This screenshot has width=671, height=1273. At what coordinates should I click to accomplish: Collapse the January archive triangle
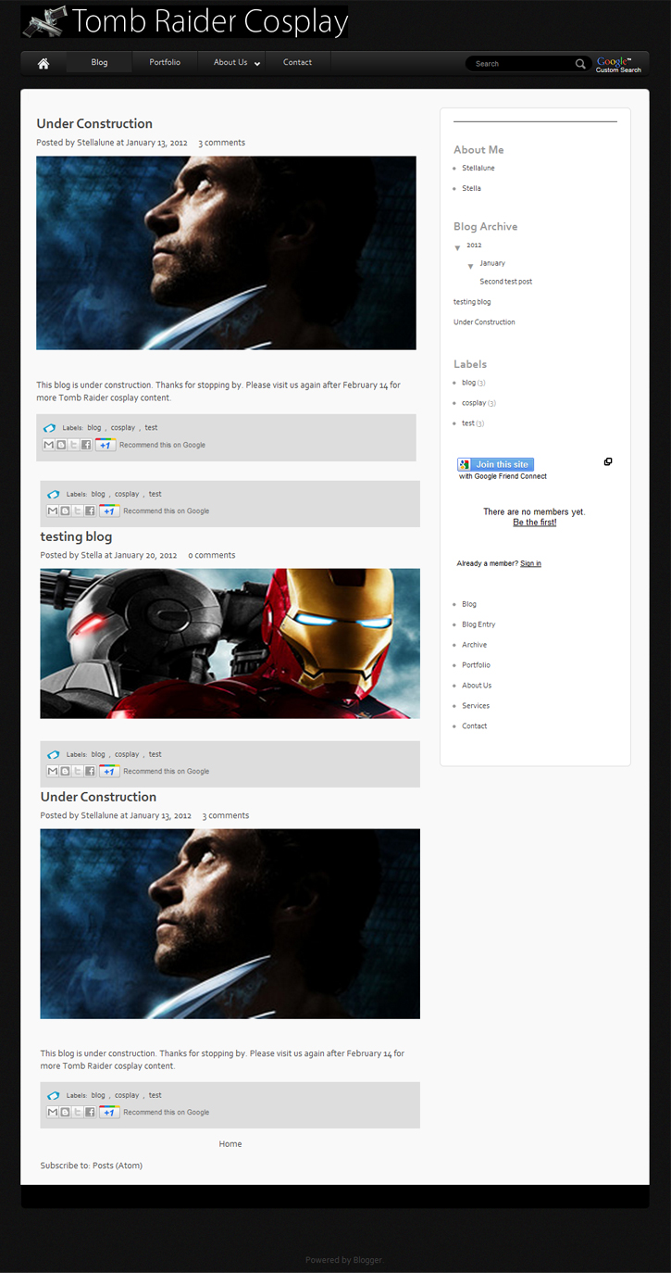click(470, 266)
